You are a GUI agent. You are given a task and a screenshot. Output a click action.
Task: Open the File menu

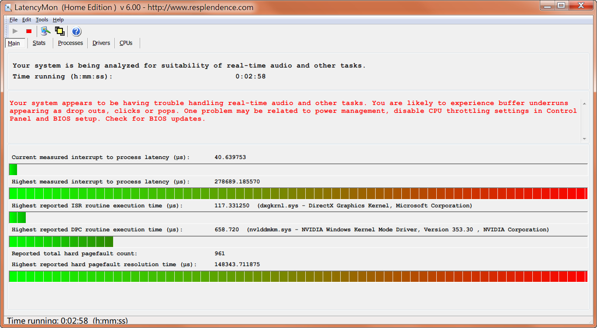tap(14, 20)
